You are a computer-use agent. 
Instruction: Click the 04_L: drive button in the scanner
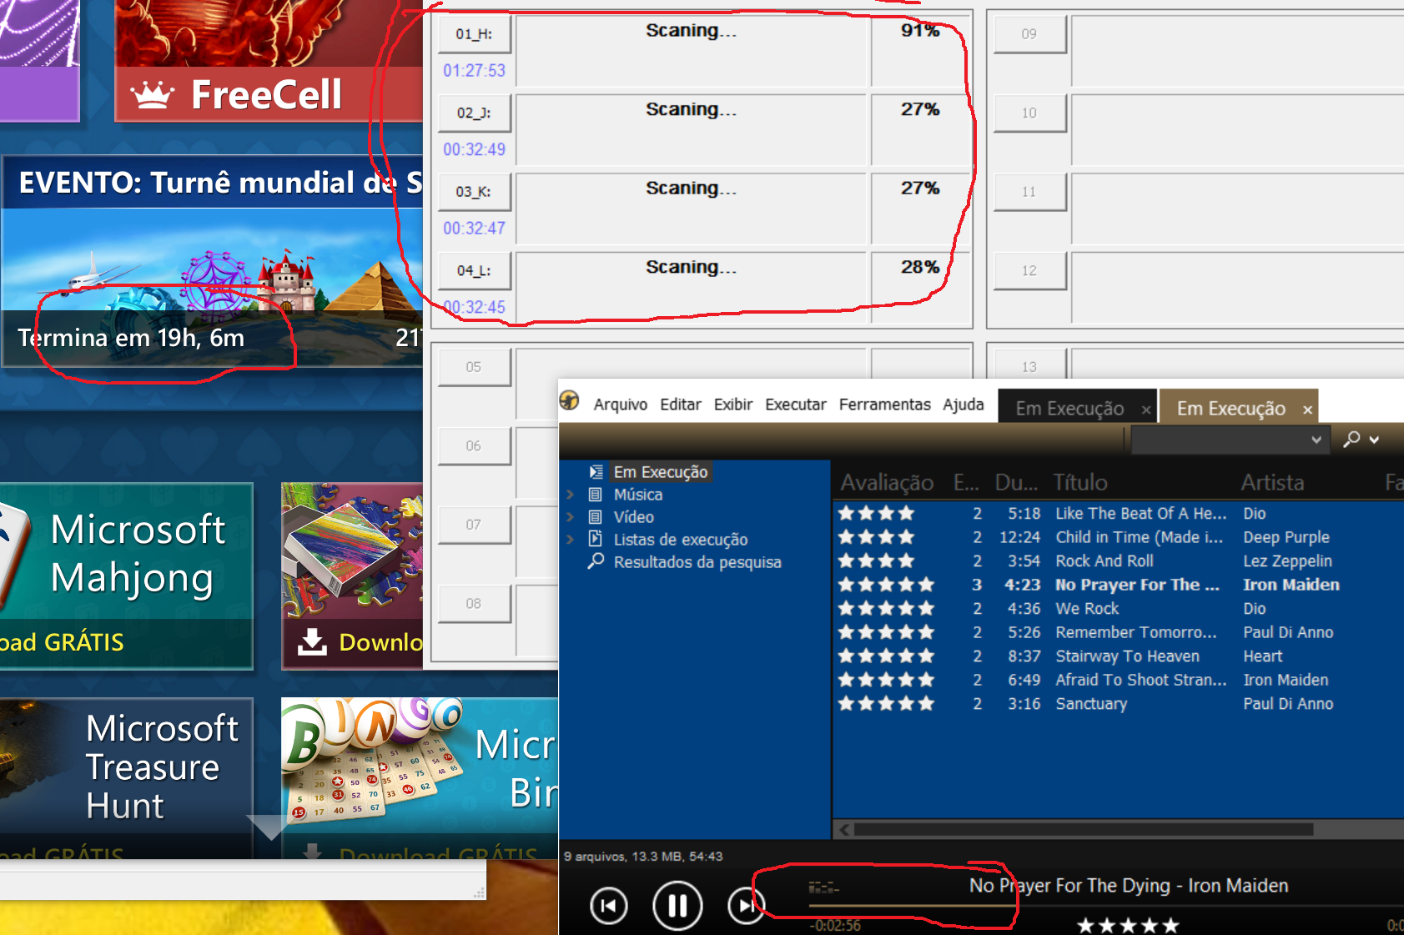(x=474, y=270)
